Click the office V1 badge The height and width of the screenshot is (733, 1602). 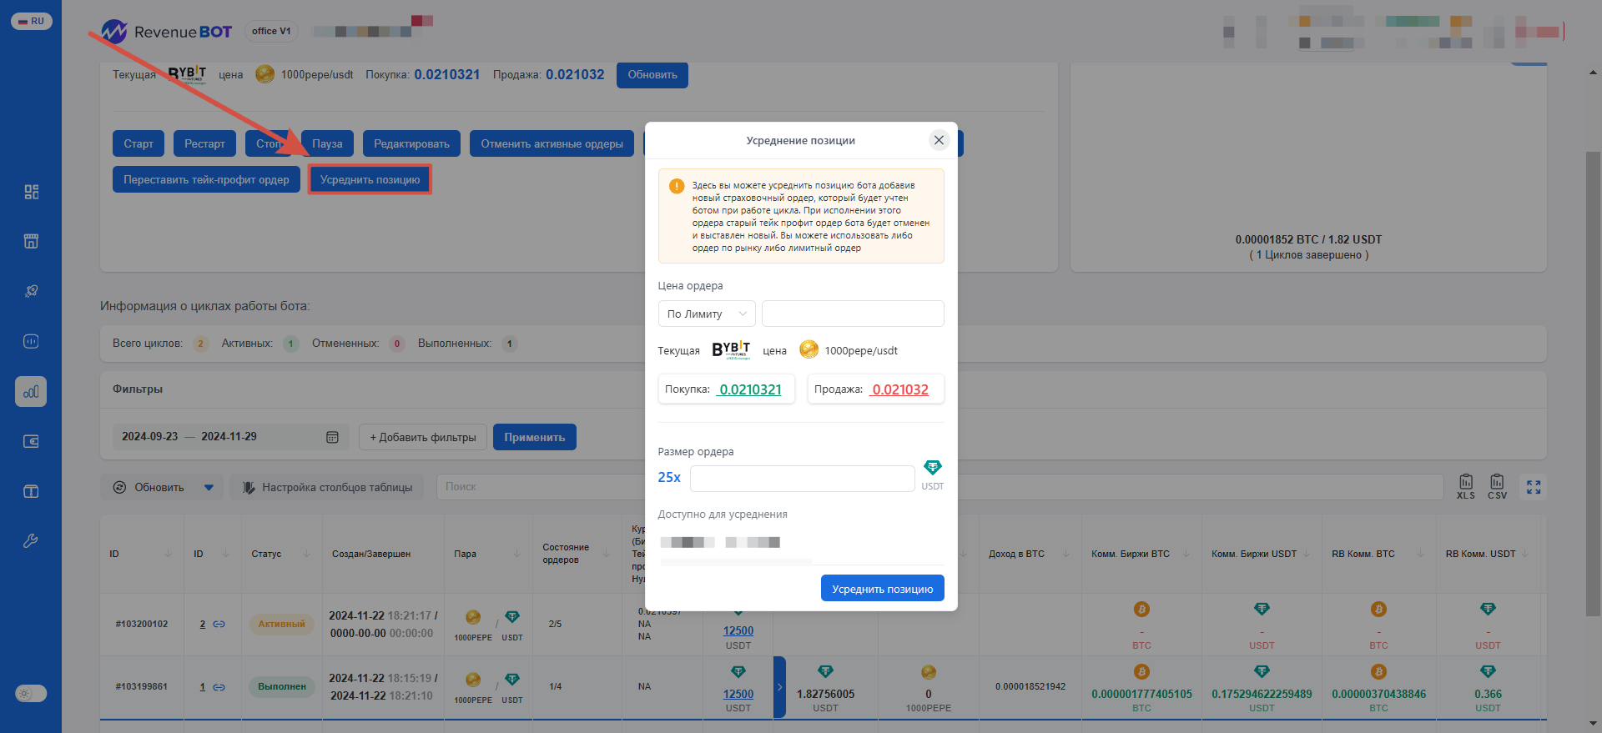[271, 31]
